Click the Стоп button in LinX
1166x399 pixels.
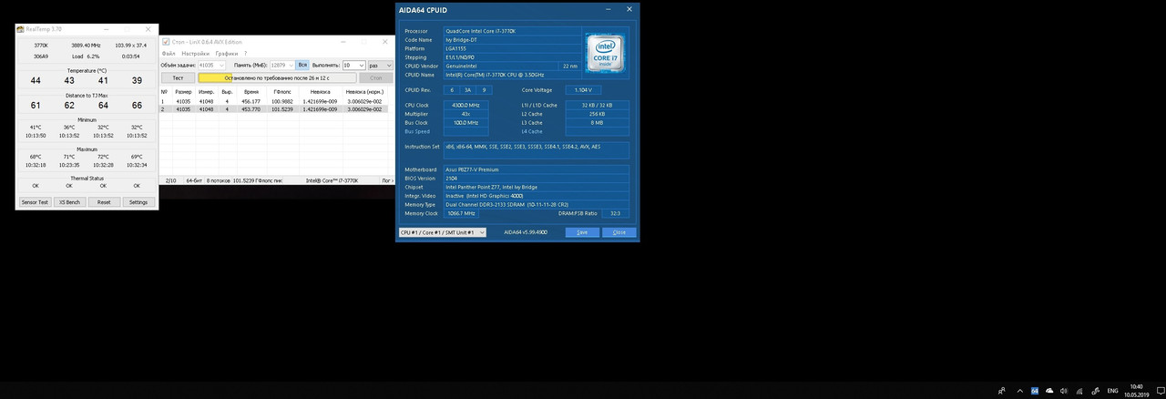point(376,78)
